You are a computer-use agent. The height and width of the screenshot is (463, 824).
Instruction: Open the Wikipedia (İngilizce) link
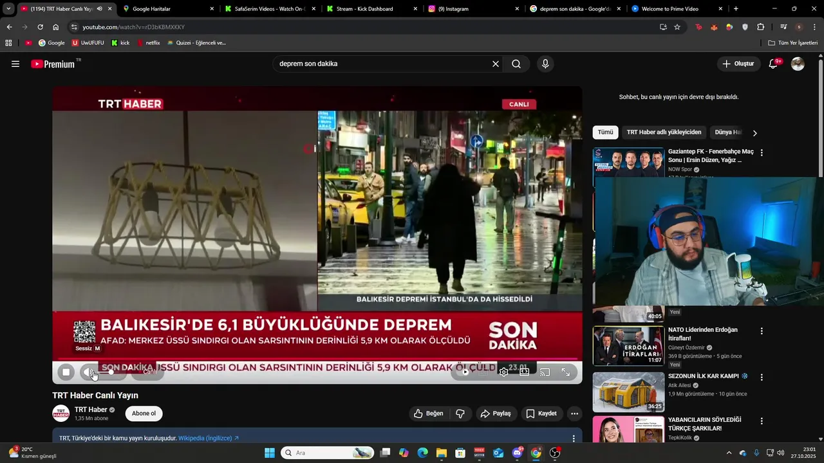[x=209, y=438]
